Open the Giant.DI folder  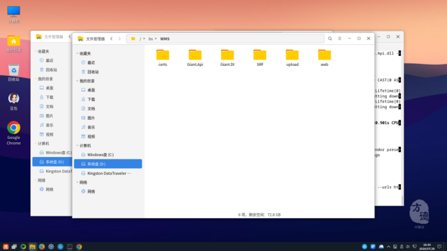tap(227, 58)
